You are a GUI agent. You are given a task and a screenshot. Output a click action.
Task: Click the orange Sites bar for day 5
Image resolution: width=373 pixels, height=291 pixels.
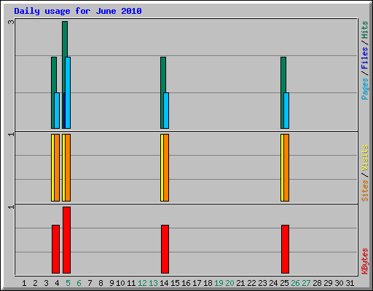[x=68, y=167]
